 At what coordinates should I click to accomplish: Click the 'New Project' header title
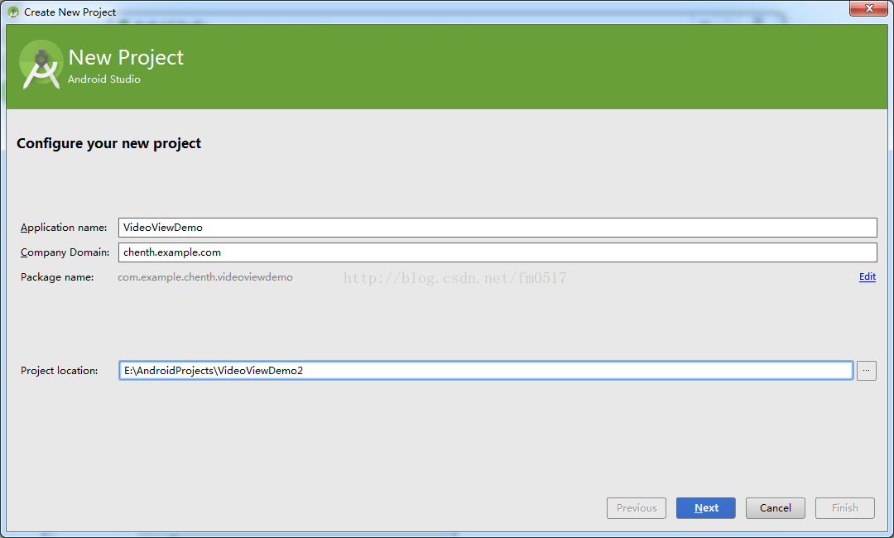[x=126, y=58]
